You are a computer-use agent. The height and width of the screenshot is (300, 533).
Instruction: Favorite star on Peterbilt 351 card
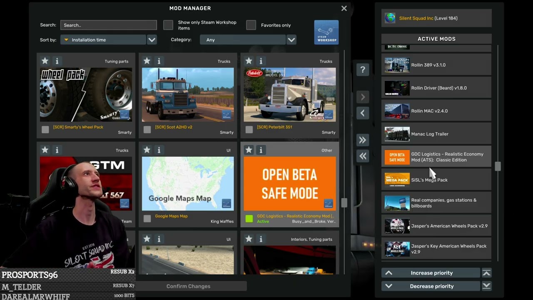[x=249, y=61]
